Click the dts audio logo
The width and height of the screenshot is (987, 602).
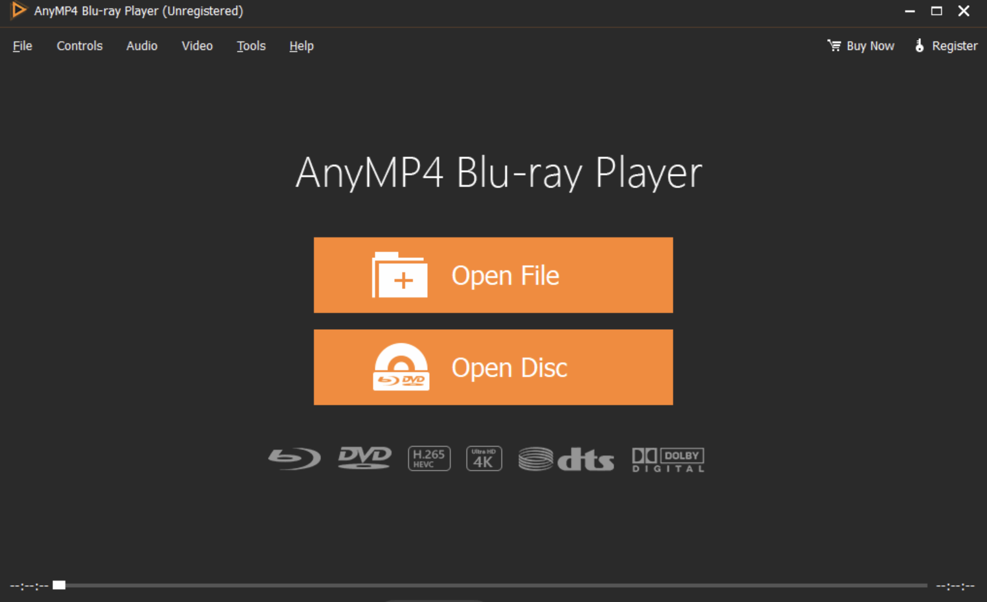pyautogui.click(x=566, y=458)
